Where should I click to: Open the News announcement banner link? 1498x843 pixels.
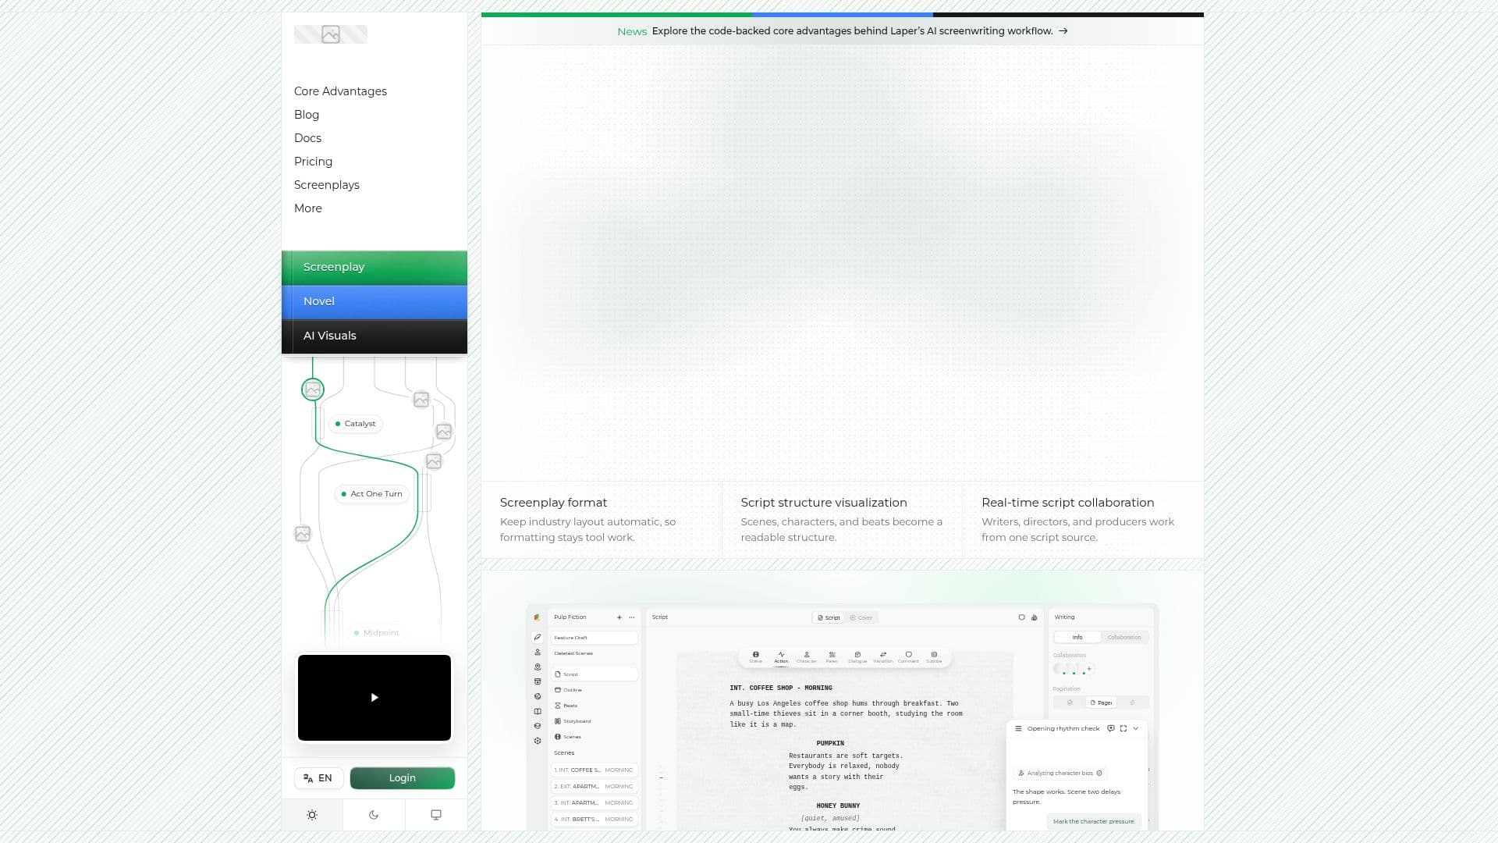[843, 31]
